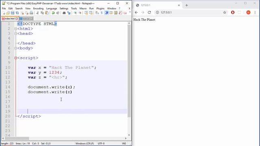Image resolution: width=260 pixels, height=146 pixels.
Task: Open a new Chrome tab with plus
Action: (x=186, y=5)
